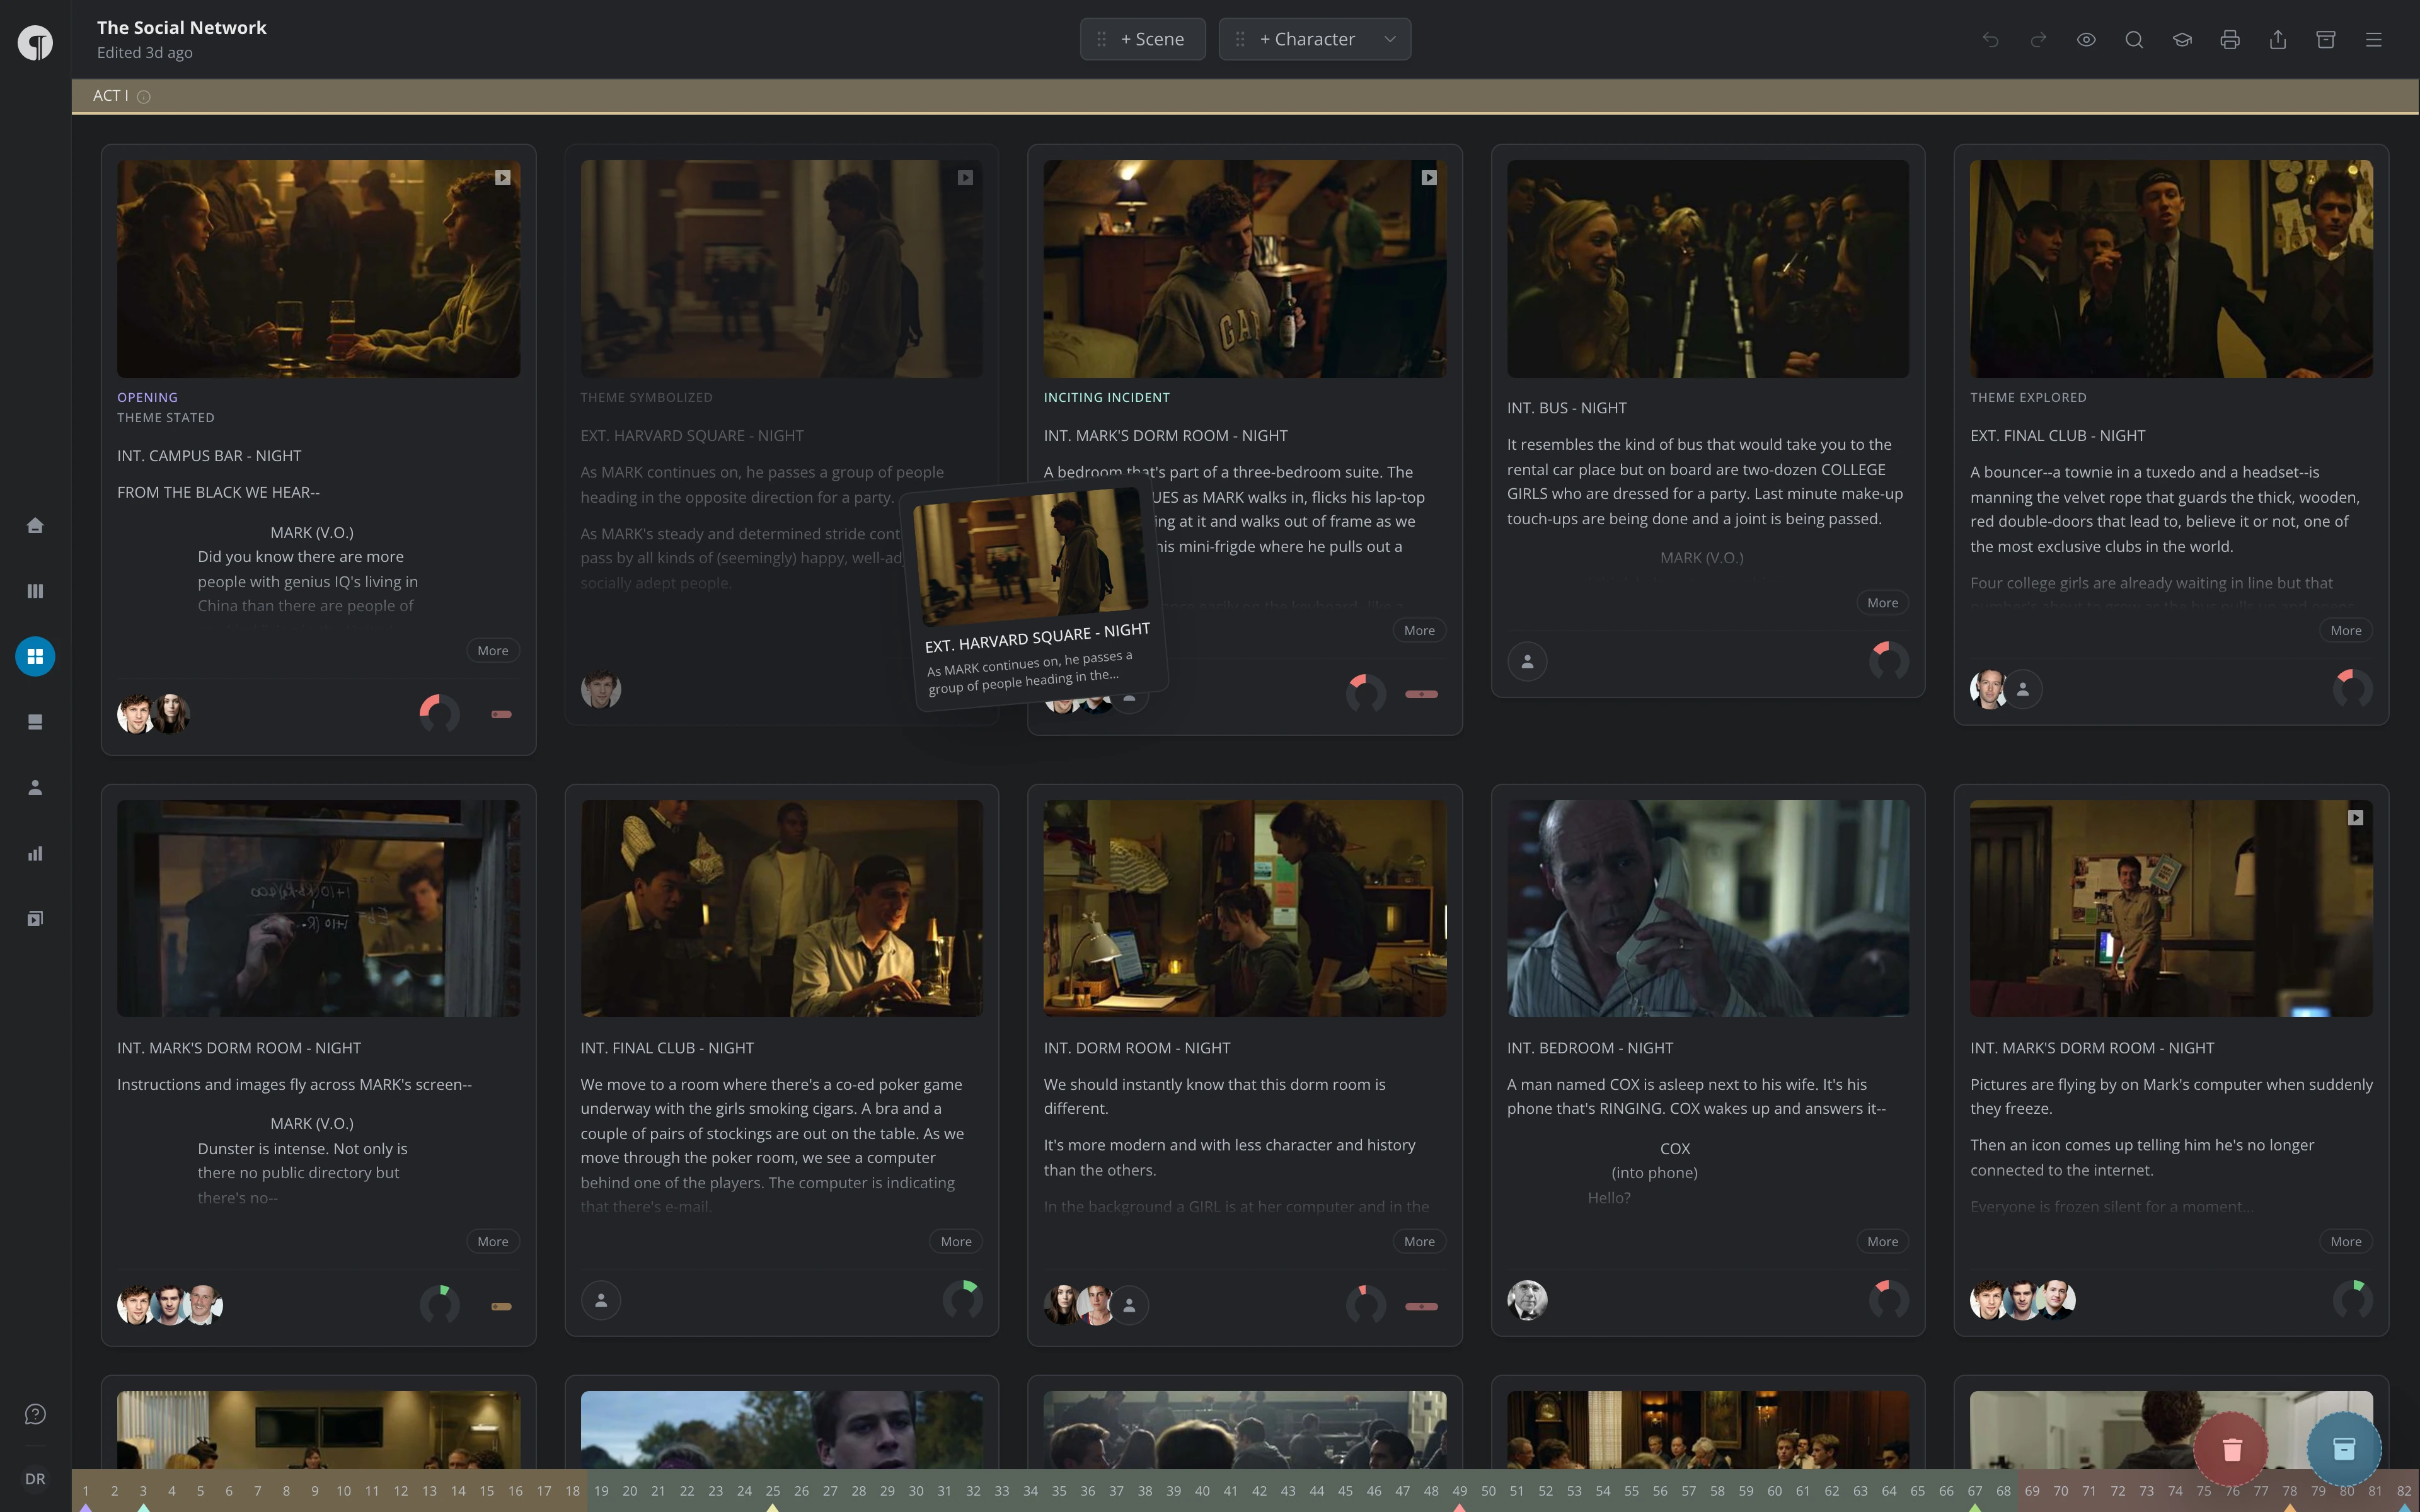Open the media library icon in sidebar
Image resolution: width=2420 pixels, height=1512 pixels.
click(x=35, y=919)
